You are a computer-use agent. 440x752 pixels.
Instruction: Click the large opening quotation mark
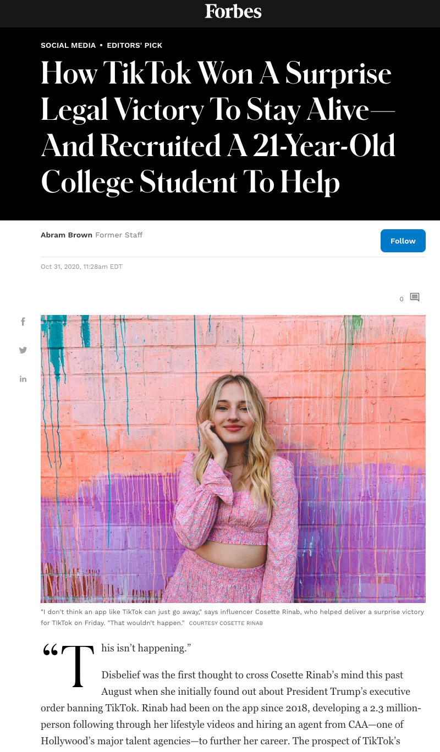(x=50, y=650)
